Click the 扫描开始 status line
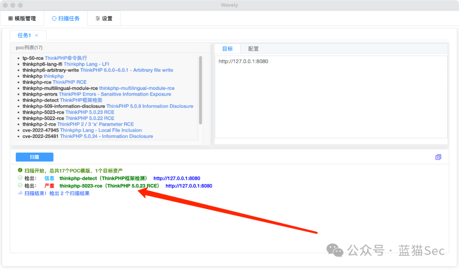 (x=74, y=171)
